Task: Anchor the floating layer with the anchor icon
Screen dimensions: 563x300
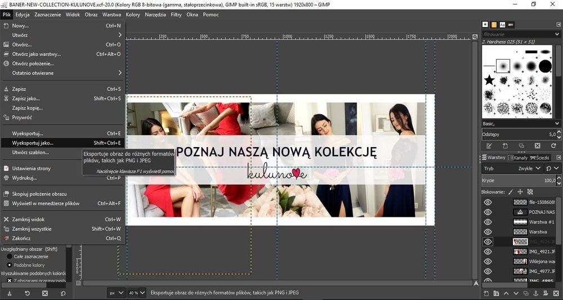Action: [536, 293]
